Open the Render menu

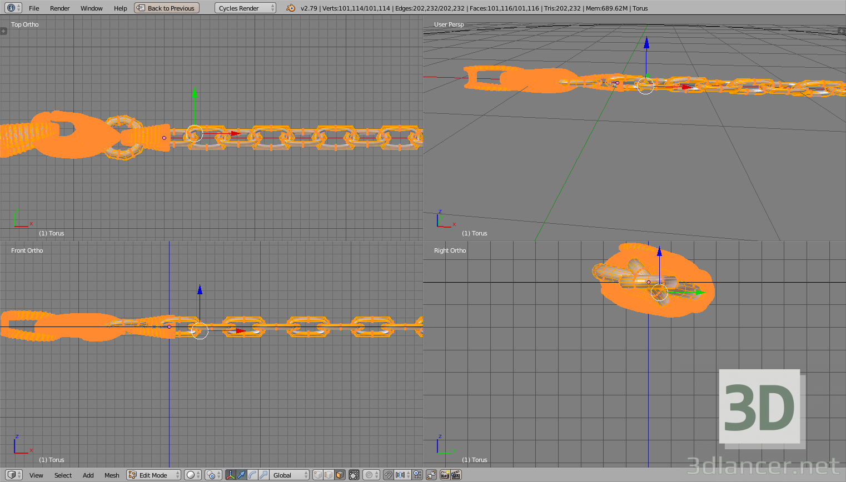pyautogui.click(x=59, y=8)
